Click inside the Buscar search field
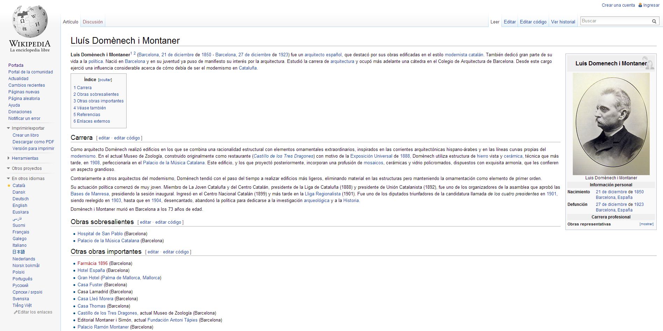 click(615, 21)
